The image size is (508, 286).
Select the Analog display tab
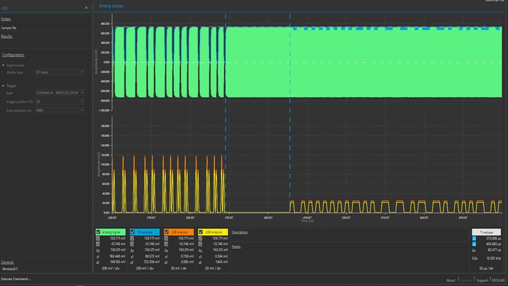click(x=111, y=6)
